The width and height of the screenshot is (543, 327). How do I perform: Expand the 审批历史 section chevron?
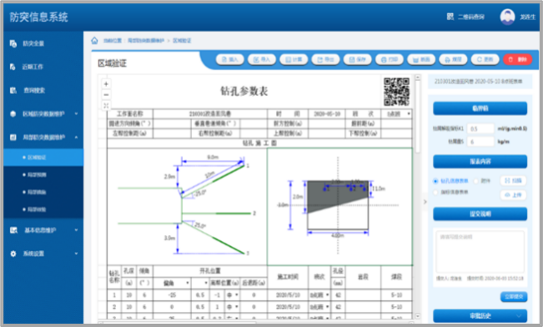click(x=519, y=315)
